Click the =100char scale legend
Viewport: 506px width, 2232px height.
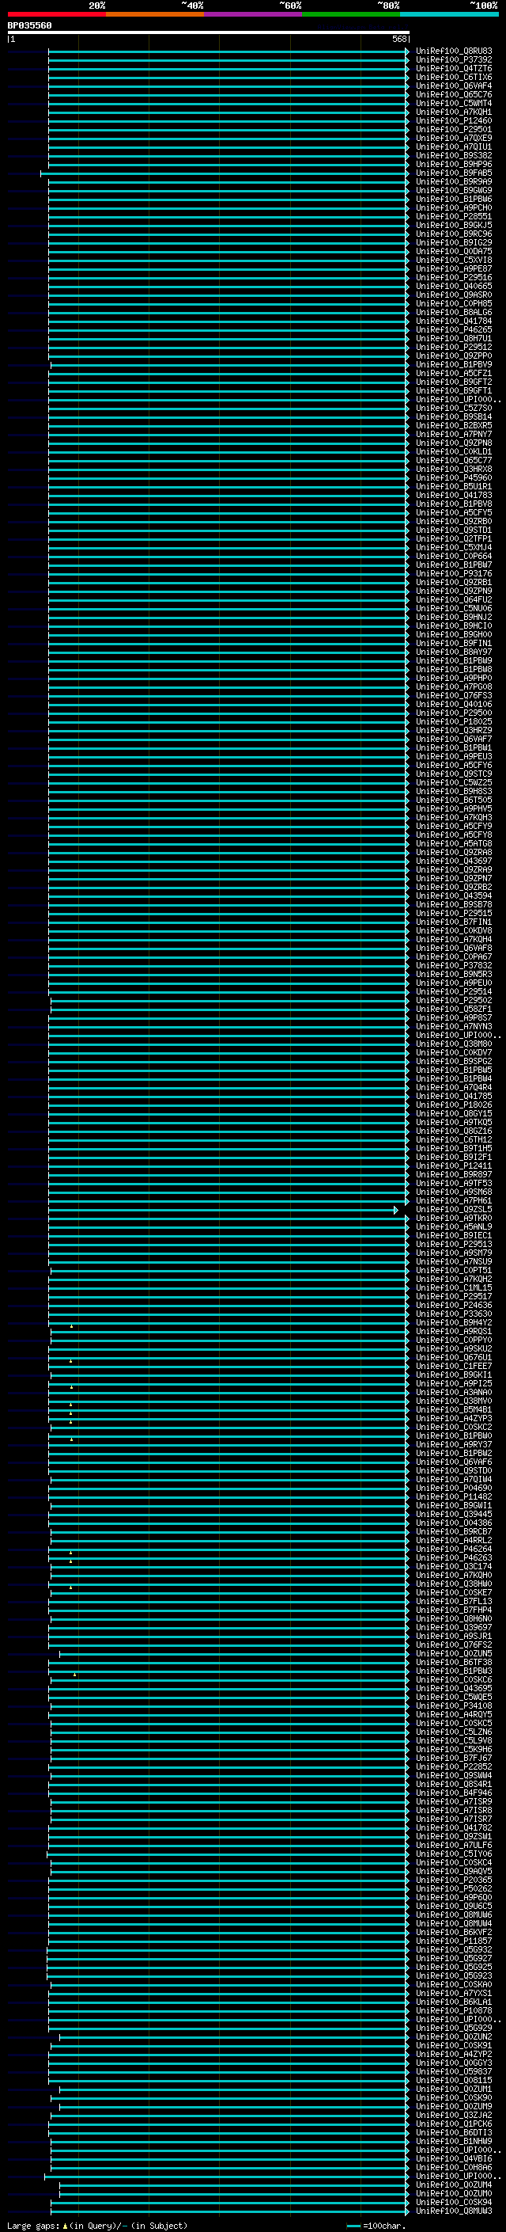[x=376, y=2225]
